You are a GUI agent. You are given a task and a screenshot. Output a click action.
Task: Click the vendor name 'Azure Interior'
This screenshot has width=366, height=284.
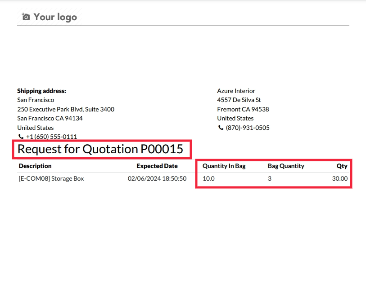click(236, 91)
